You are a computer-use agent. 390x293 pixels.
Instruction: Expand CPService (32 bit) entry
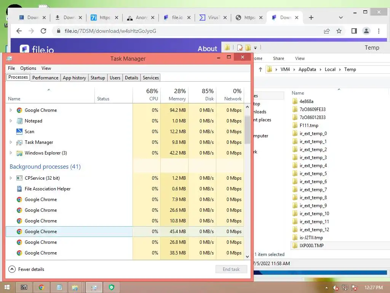tap(11, 178)
